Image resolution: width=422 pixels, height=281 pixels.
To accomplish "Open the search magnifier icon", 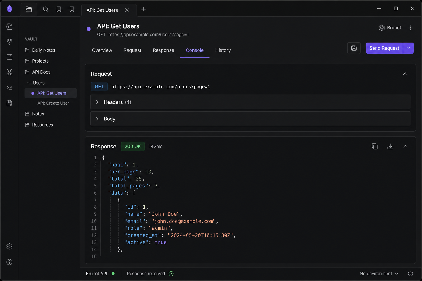I will [x=46, y=9].
